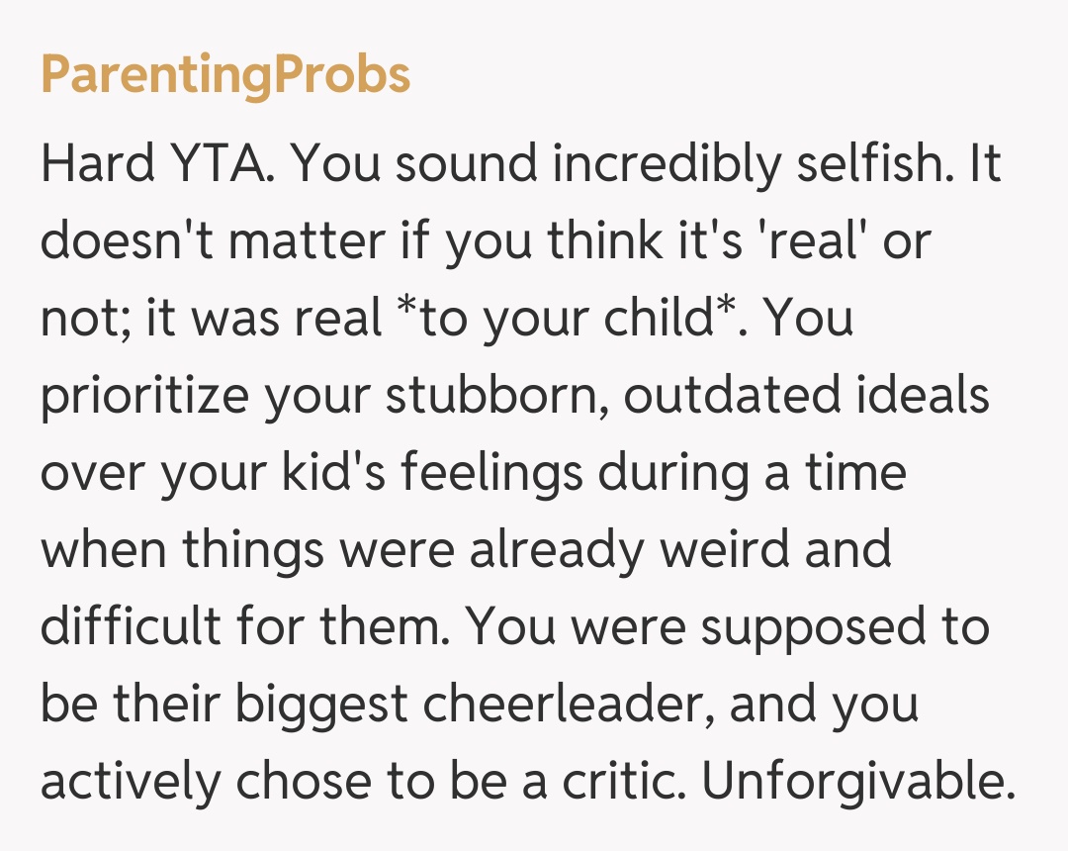Open the ParentingProbs user profile
The image size is (1068, 851).
pos(225,75)
